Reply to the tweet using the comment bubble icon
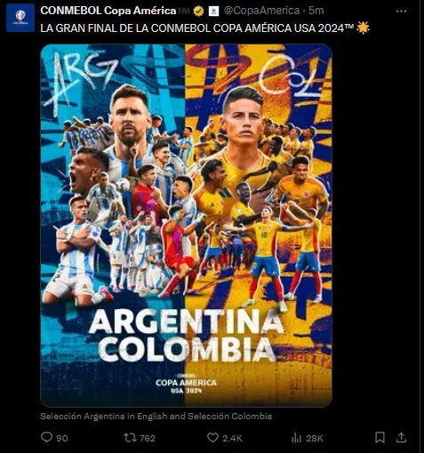The image size is (424, 453). [x=46, y=437]
